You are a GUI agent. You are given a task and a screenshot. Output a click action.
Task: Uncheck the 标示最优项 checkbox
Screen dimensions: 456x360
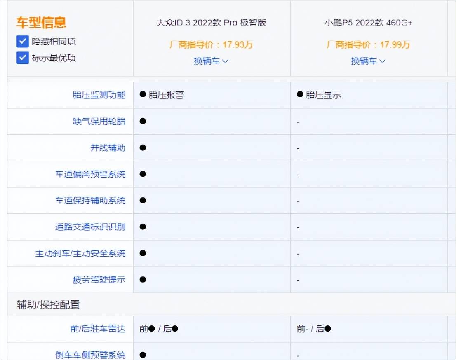coord(23,58)
